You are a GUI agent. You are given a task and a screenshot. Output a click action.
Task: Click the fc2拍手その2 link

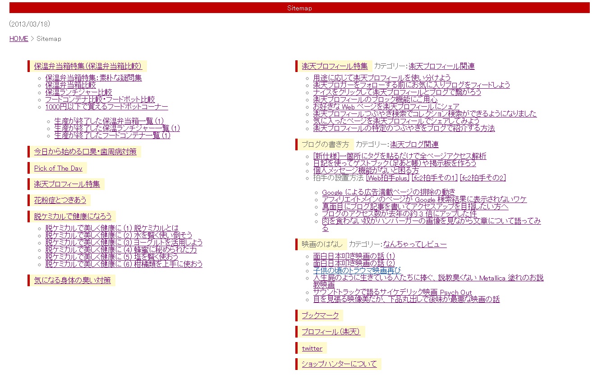coord(483,178)
